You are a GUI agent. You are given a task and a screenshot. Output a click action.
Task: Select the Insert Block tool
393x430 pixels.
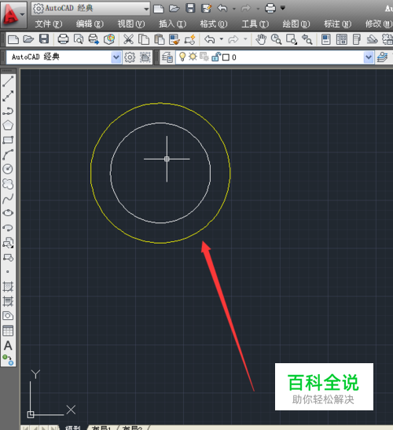[8, 243]
